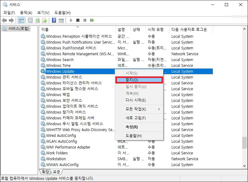This screenshot has width=248, height=182.
Task: Click the scrollbar up arrow
Action: click(x=244, y=29)
